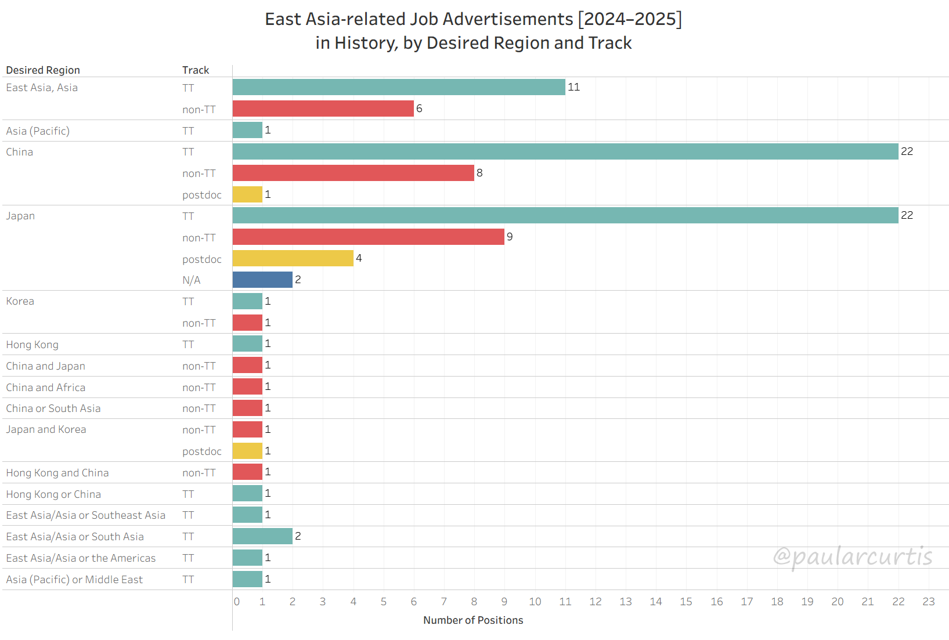The image size is (949, 640).
Task: Select the "China or South Asia" region label
Action: (53, 408)
